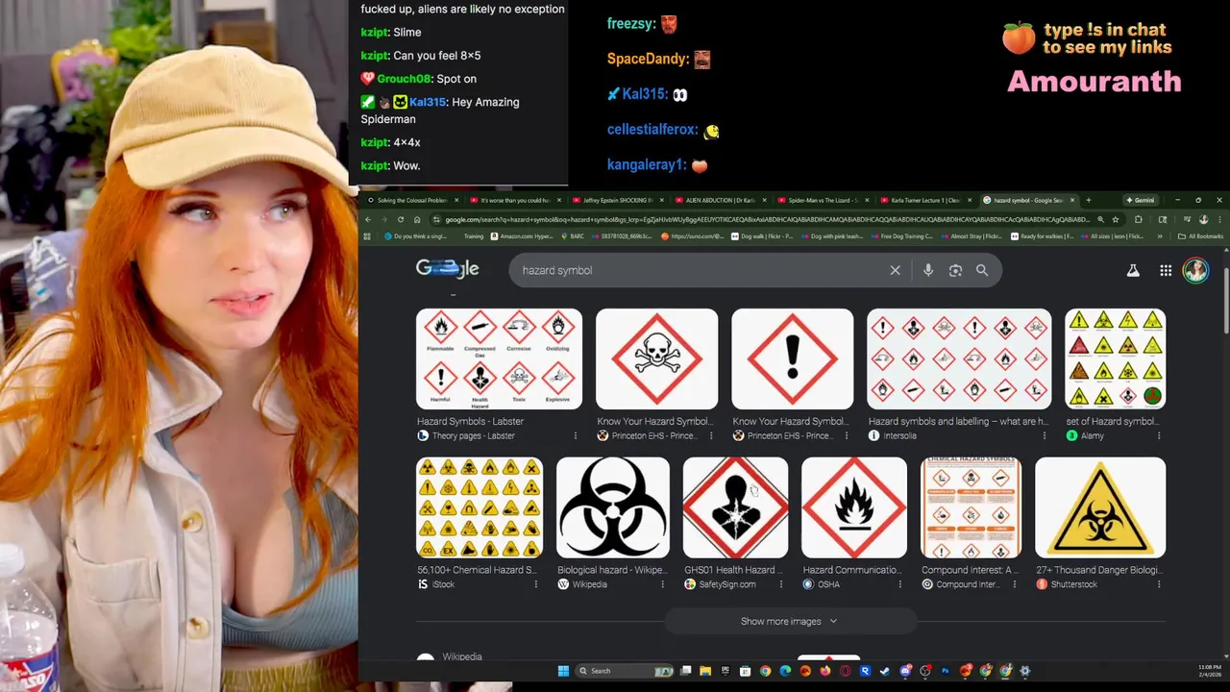Open more options for Intersolia image result
The image size is (1230, 692).
1045,435
